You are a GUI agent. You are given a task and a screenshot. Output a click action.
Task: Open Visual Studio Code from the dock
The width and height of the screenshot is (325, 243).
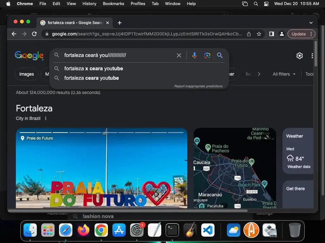point(208,230)
